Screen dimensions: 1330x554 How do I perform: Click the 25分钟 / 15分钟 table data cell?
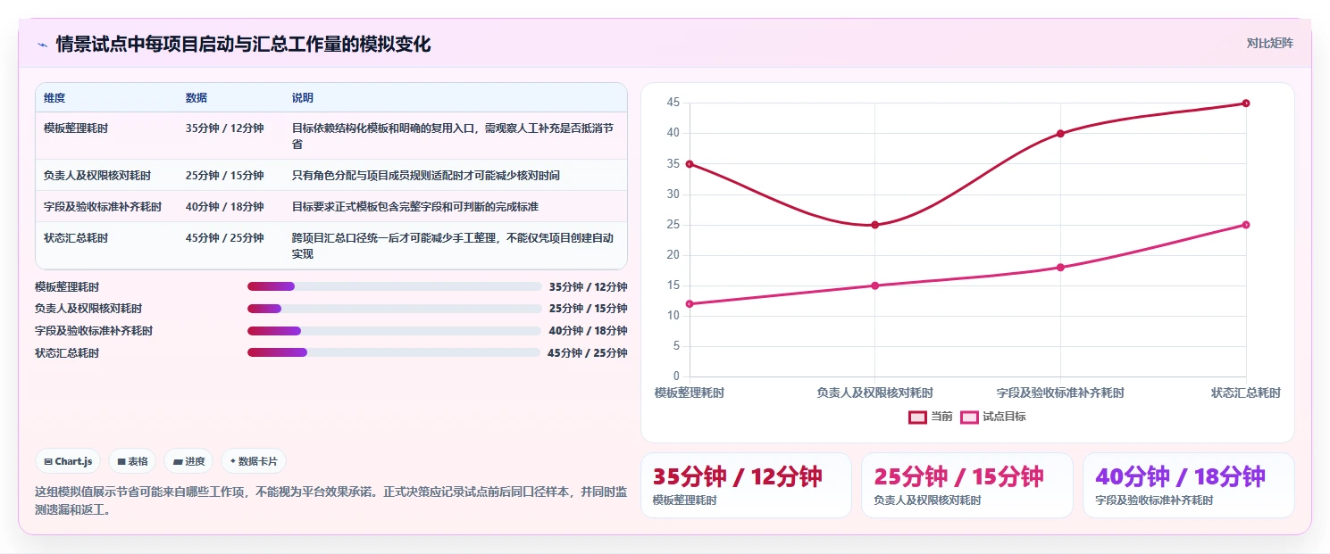[x=230, y=175]
